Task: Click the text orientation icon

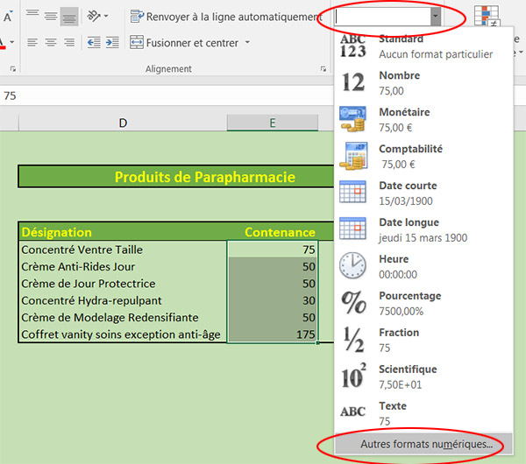Action: 94,16
